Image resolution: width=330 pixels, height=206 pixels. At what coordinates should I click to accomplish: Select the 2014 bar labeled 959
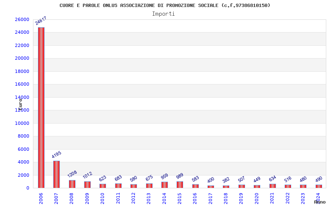tap(165, 185)
